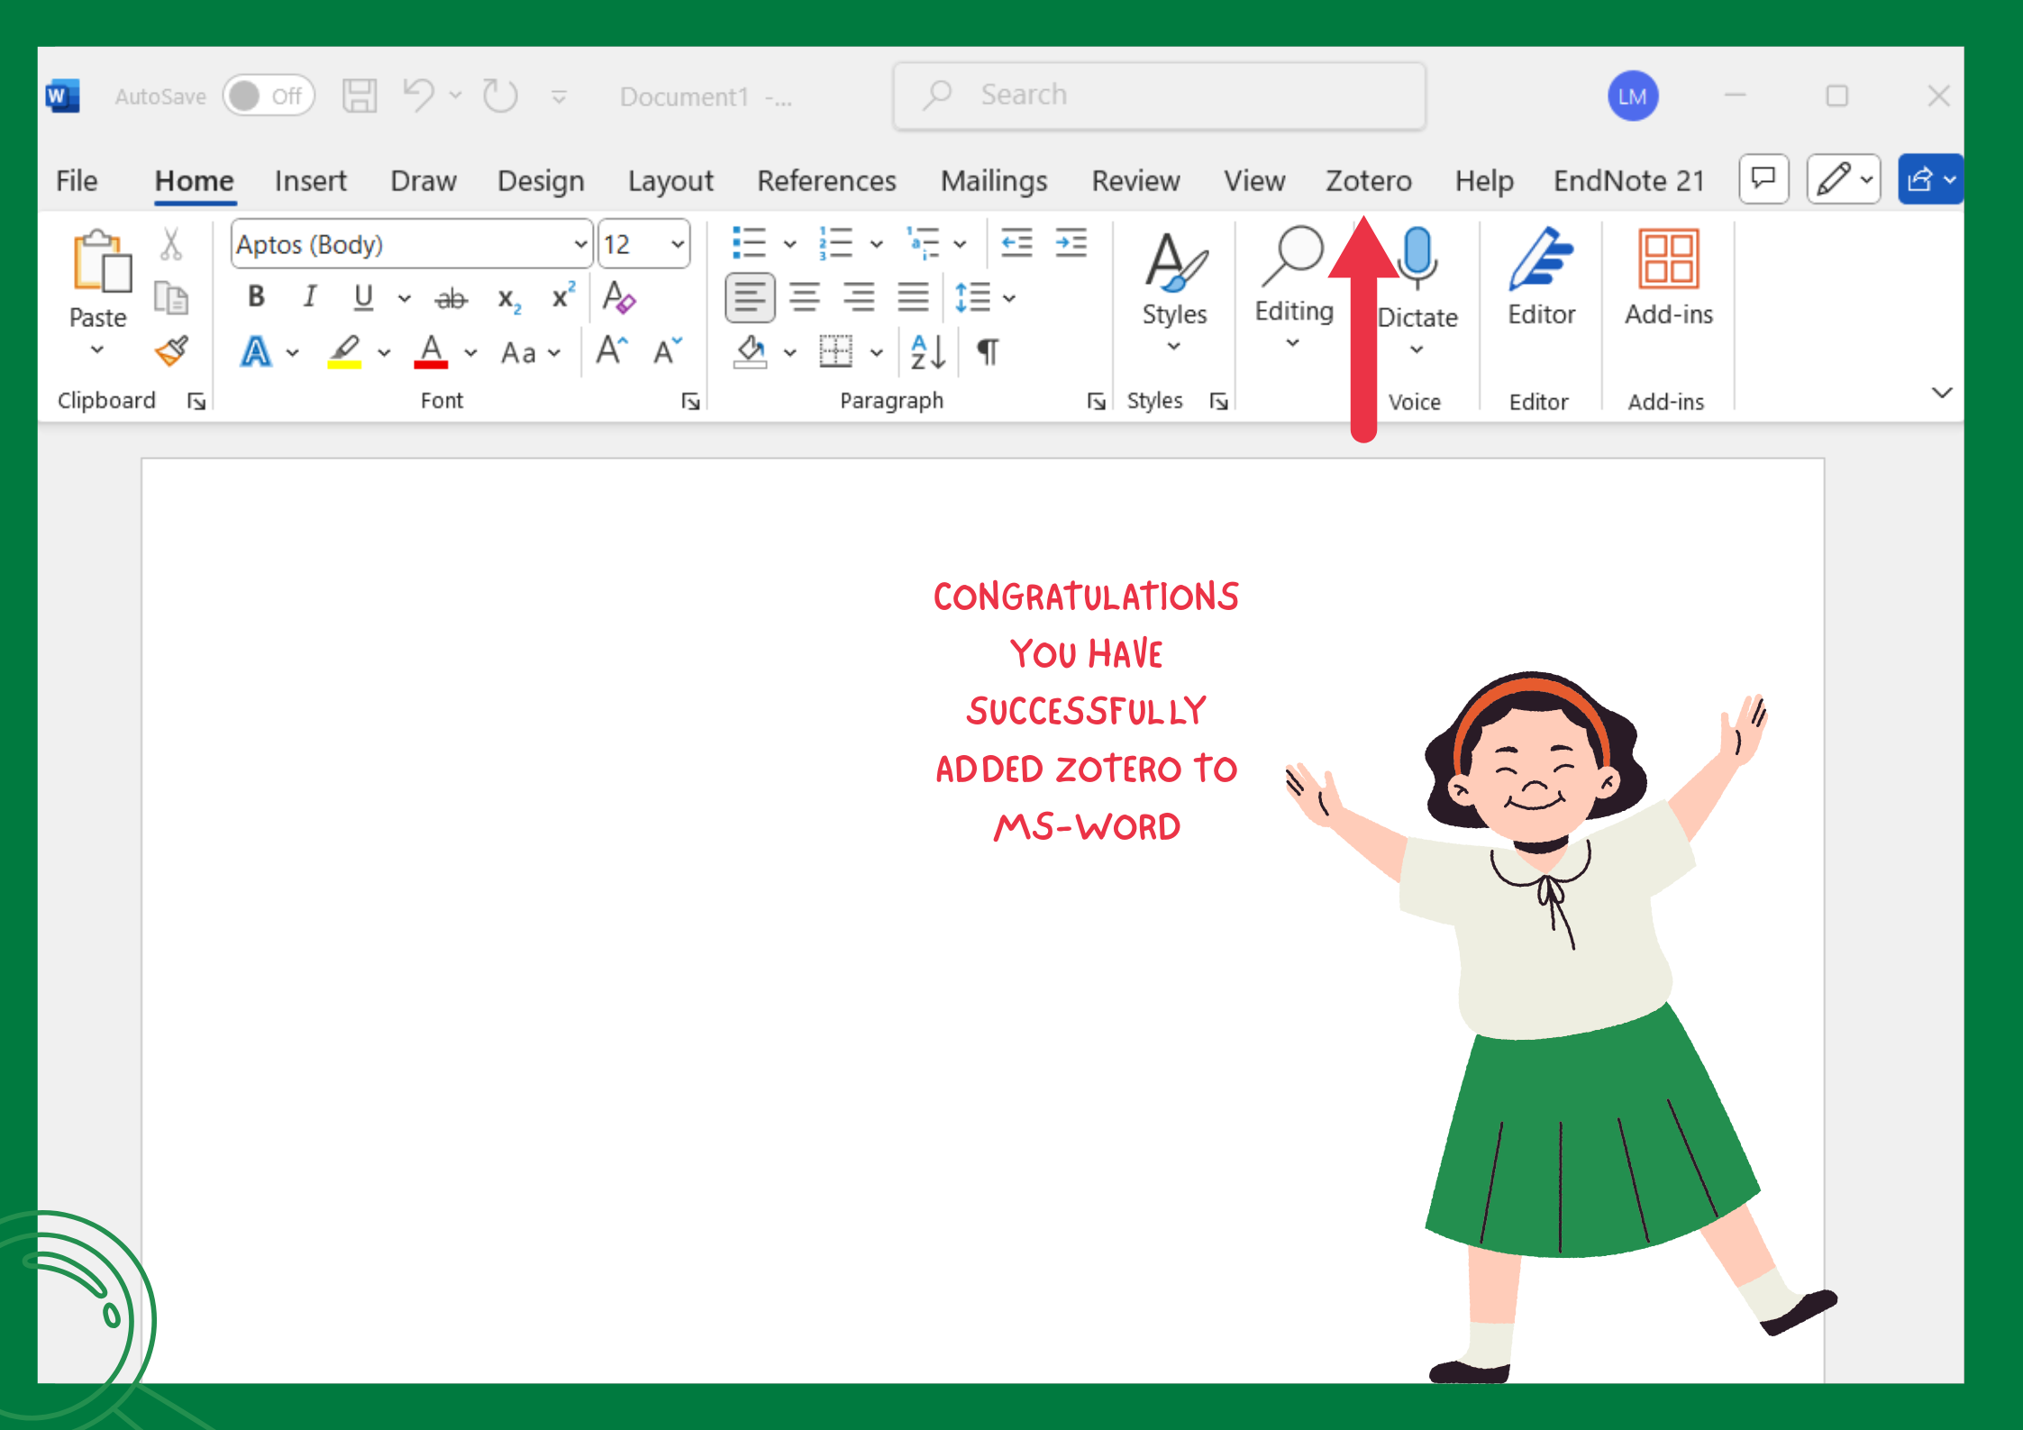Viewport: 2023px width, 1430px height.
Task: Toggle Align Right alignment
Action: 859,296
